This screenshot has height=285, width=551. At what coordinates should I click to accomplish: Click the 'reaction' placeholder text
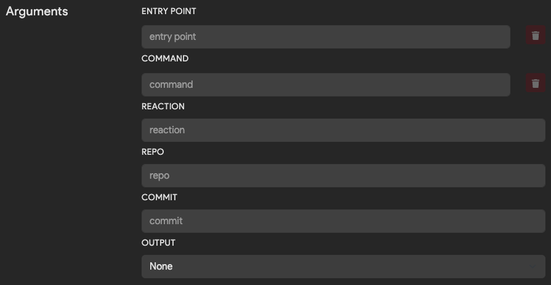[167, 130]
